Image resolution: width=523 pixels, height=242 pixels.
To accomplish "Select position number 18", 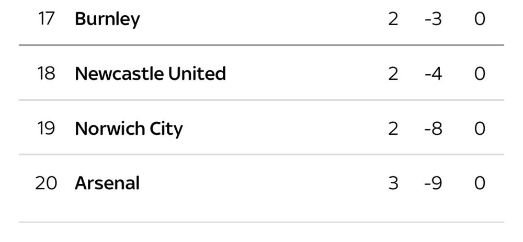I will [x=46, y=74].
